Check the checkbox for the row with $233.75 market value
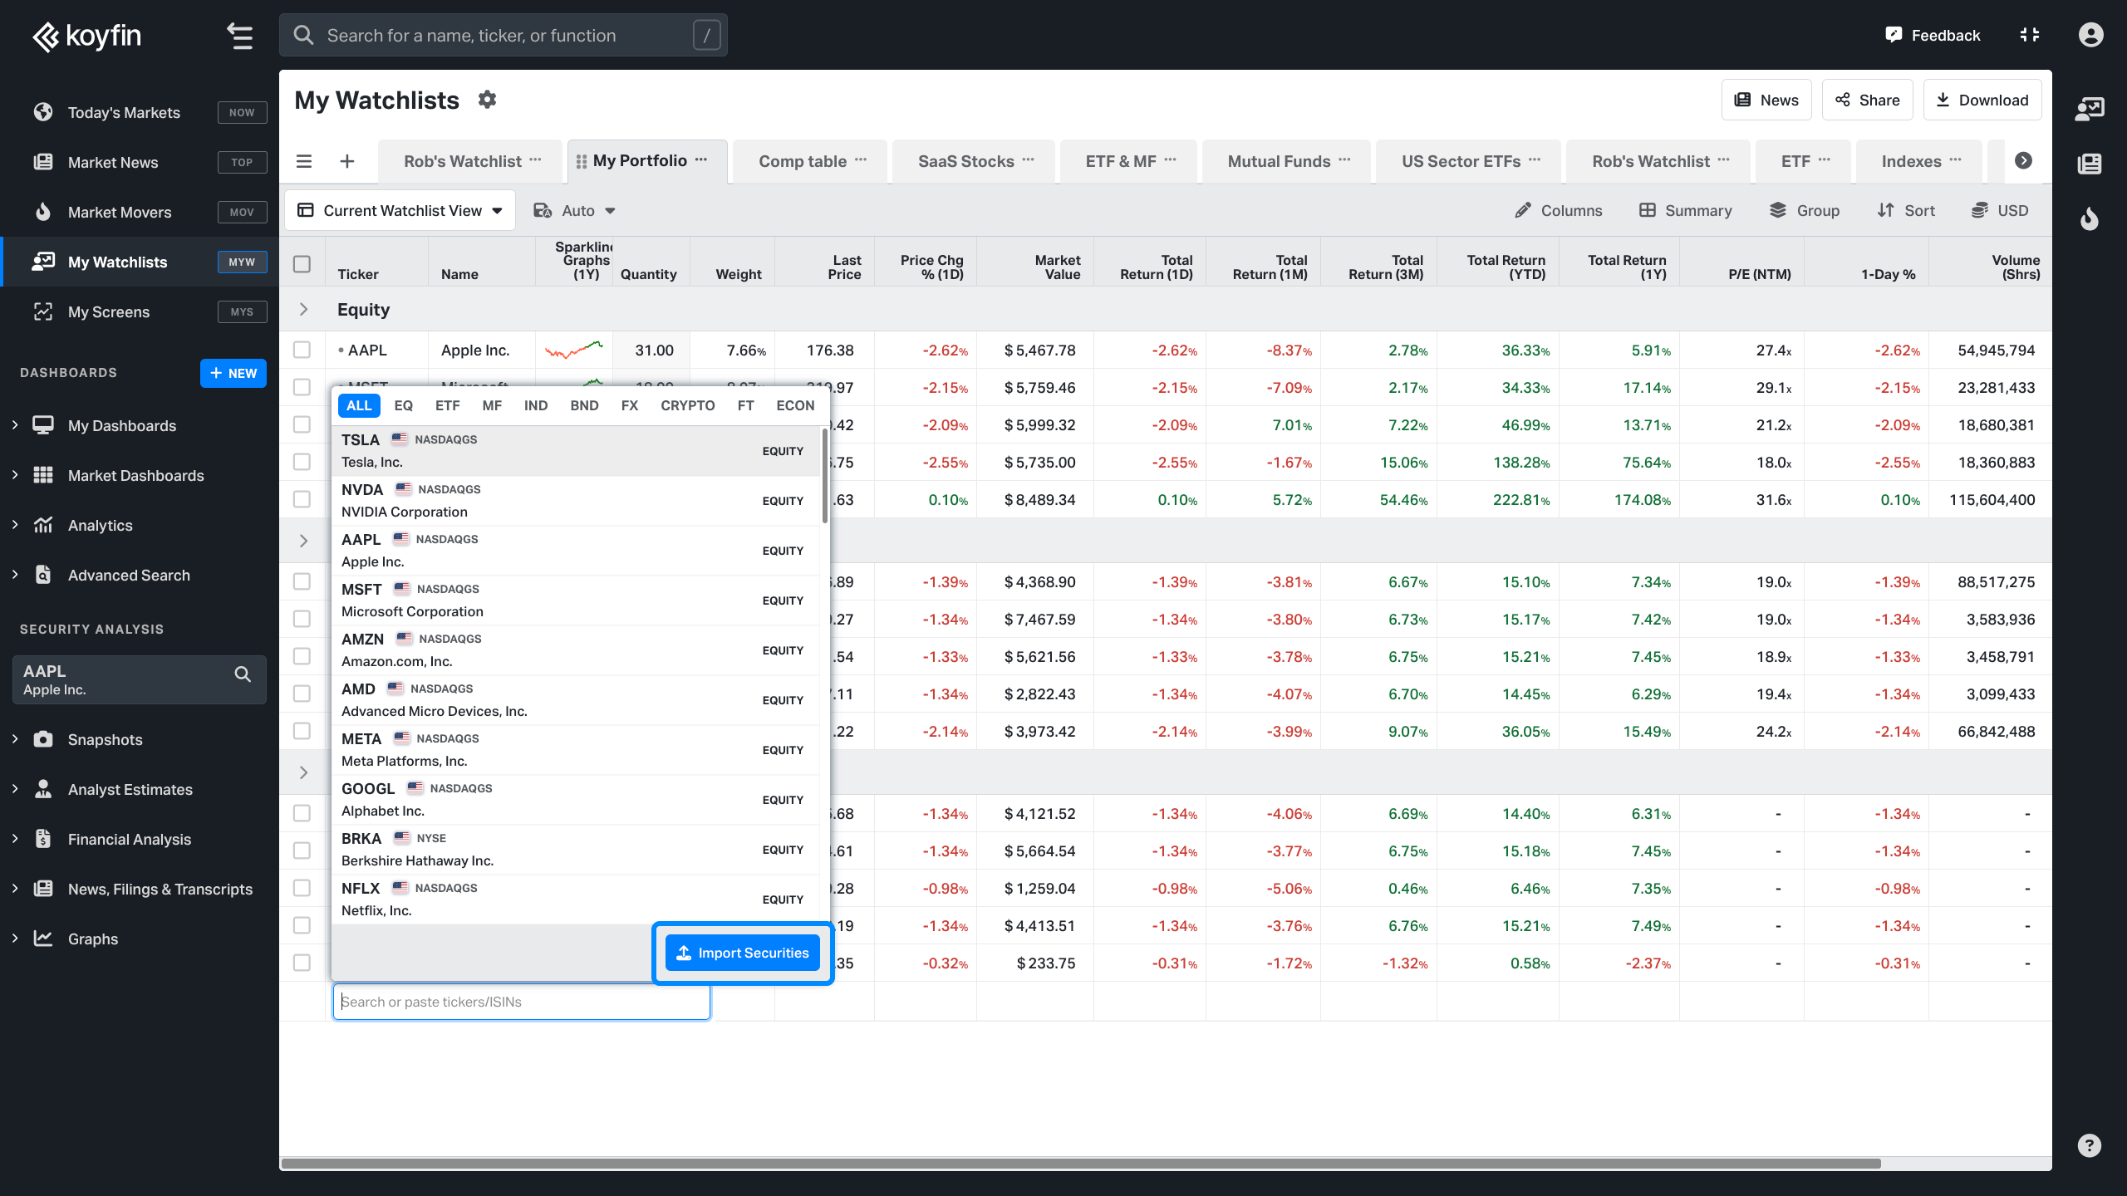Screen dimensions: 2127x1196 tap(302, 963)
